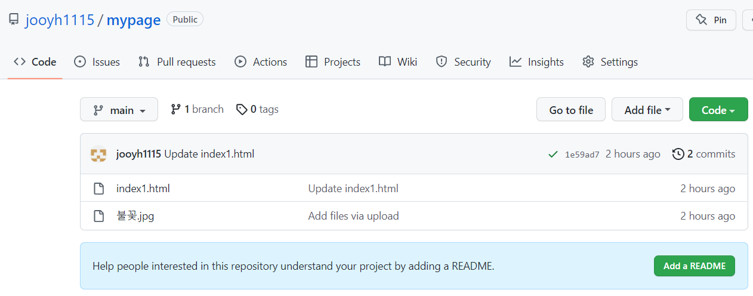This screenshot has width=753, height=296.
Task: View the 2 commits history link
Action: [x=704, y=154]
